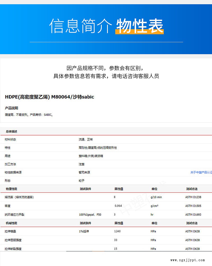This screenshot has width=212, height=266.
Task: Click the 机械性能 section header
Action: [x=11, y=223]
